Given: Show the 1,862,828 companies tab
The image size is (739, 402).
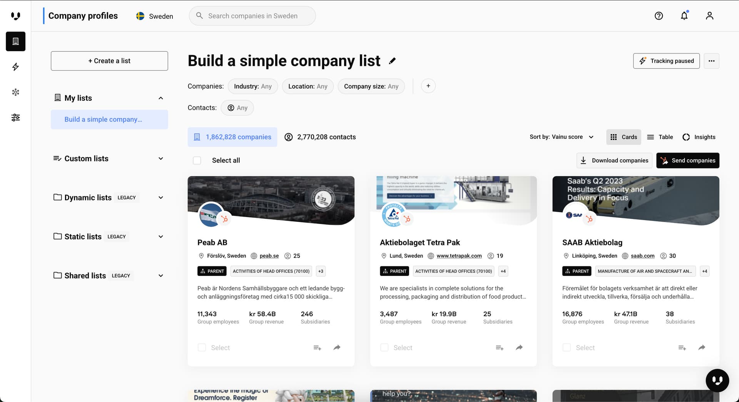Looking at the screenshot, I should [x=232, y=137].
